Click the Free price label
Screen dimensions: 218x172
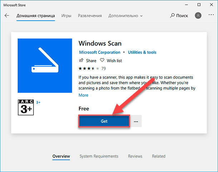click(84, 108)
